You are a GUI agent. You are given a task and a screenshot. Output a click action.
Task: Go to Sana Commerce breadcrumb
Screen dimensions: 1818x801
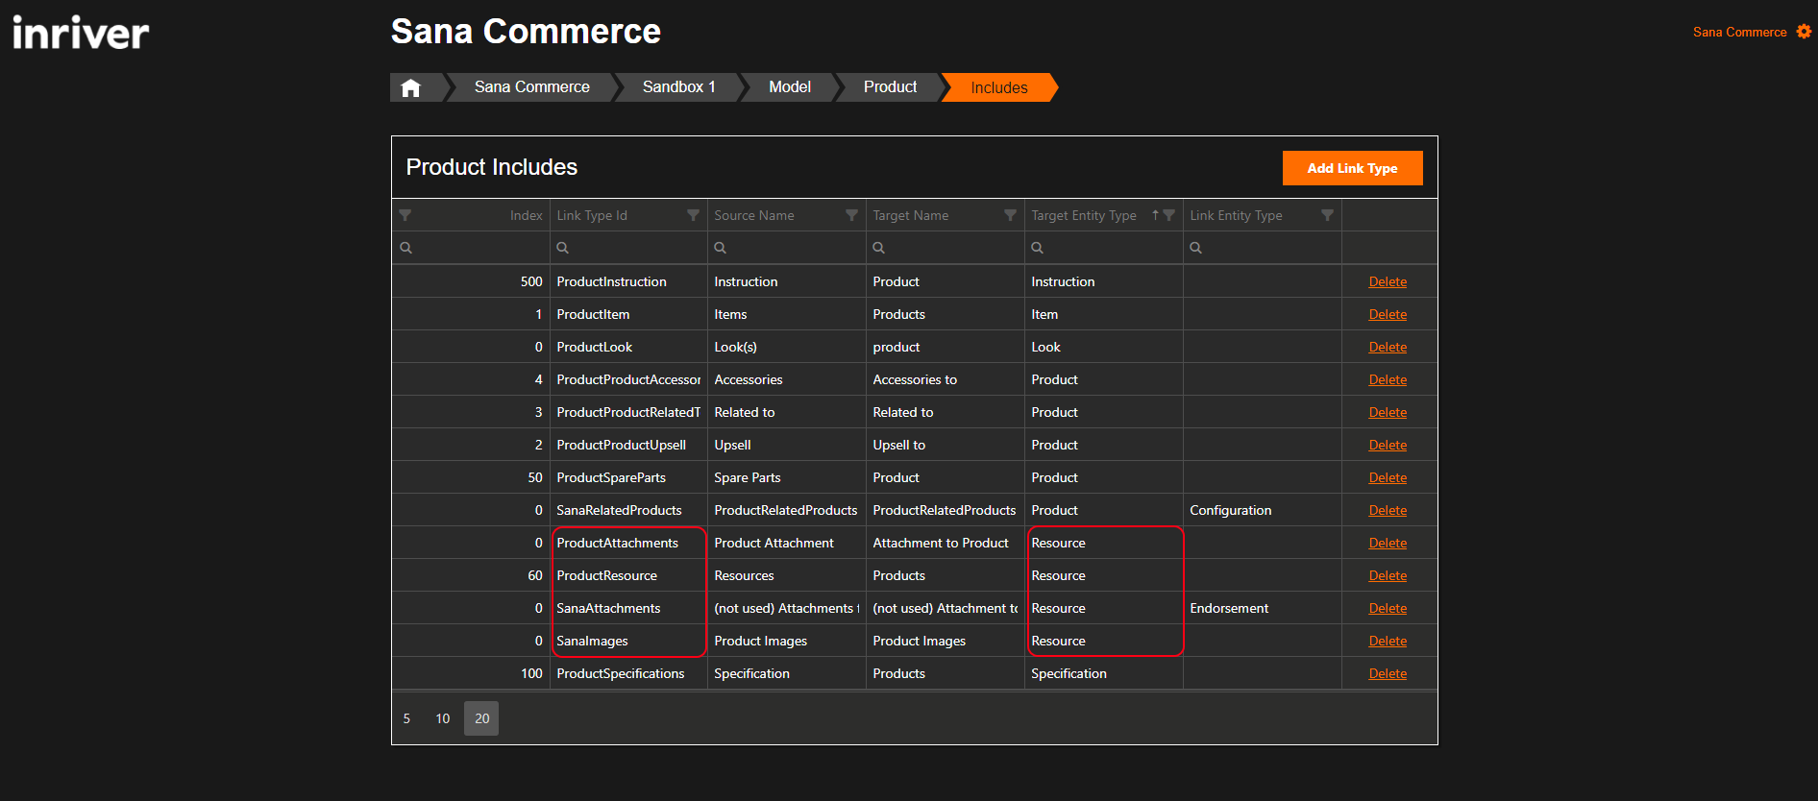[x=531, y=87]
